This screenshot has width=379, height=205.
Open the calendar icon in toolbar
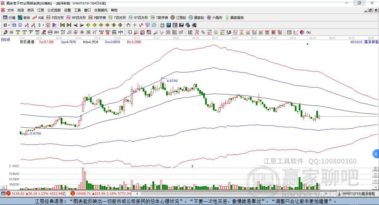click(x=162, y=25)
